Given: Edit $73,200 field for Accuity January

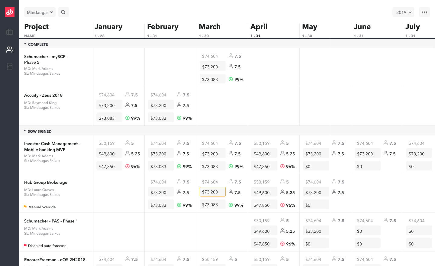Looking at the screenshot, I should click(x=109, y=105).
